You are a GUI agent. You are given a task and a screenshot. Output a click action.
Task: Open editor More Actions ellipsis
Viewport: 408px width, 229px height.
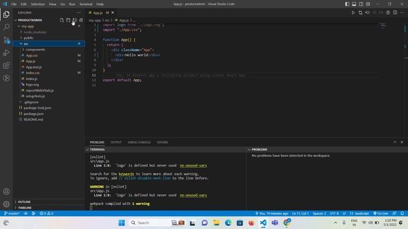coord(402,13)
